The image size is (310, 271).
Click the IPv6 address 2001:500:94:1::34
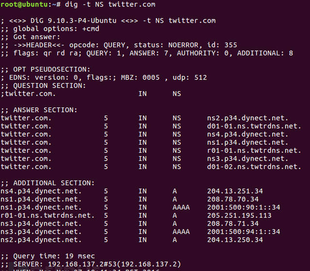tap(244, 231)
